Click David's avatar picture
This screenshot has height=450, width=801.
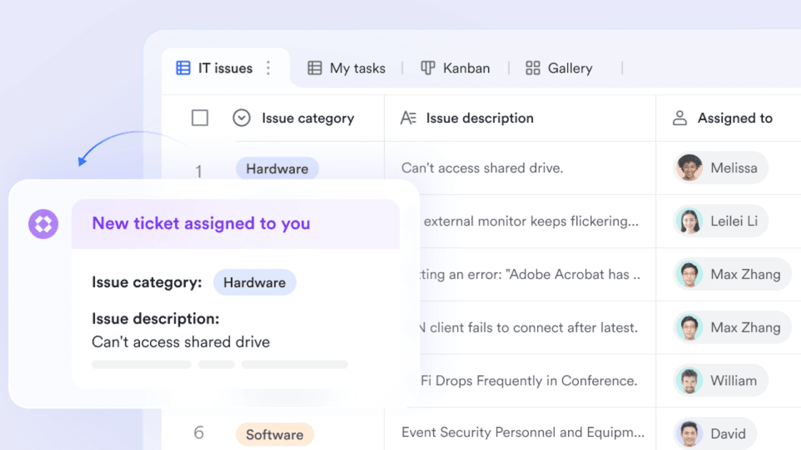click(x=689, y=433)
